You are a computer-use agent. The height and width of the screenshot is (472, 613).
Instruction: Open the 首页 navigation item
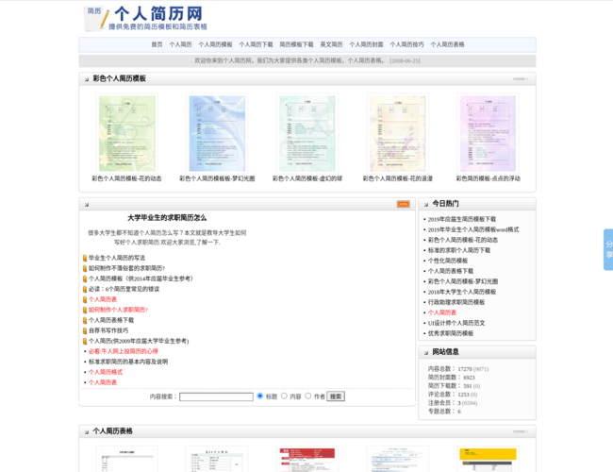coord(157,44)
